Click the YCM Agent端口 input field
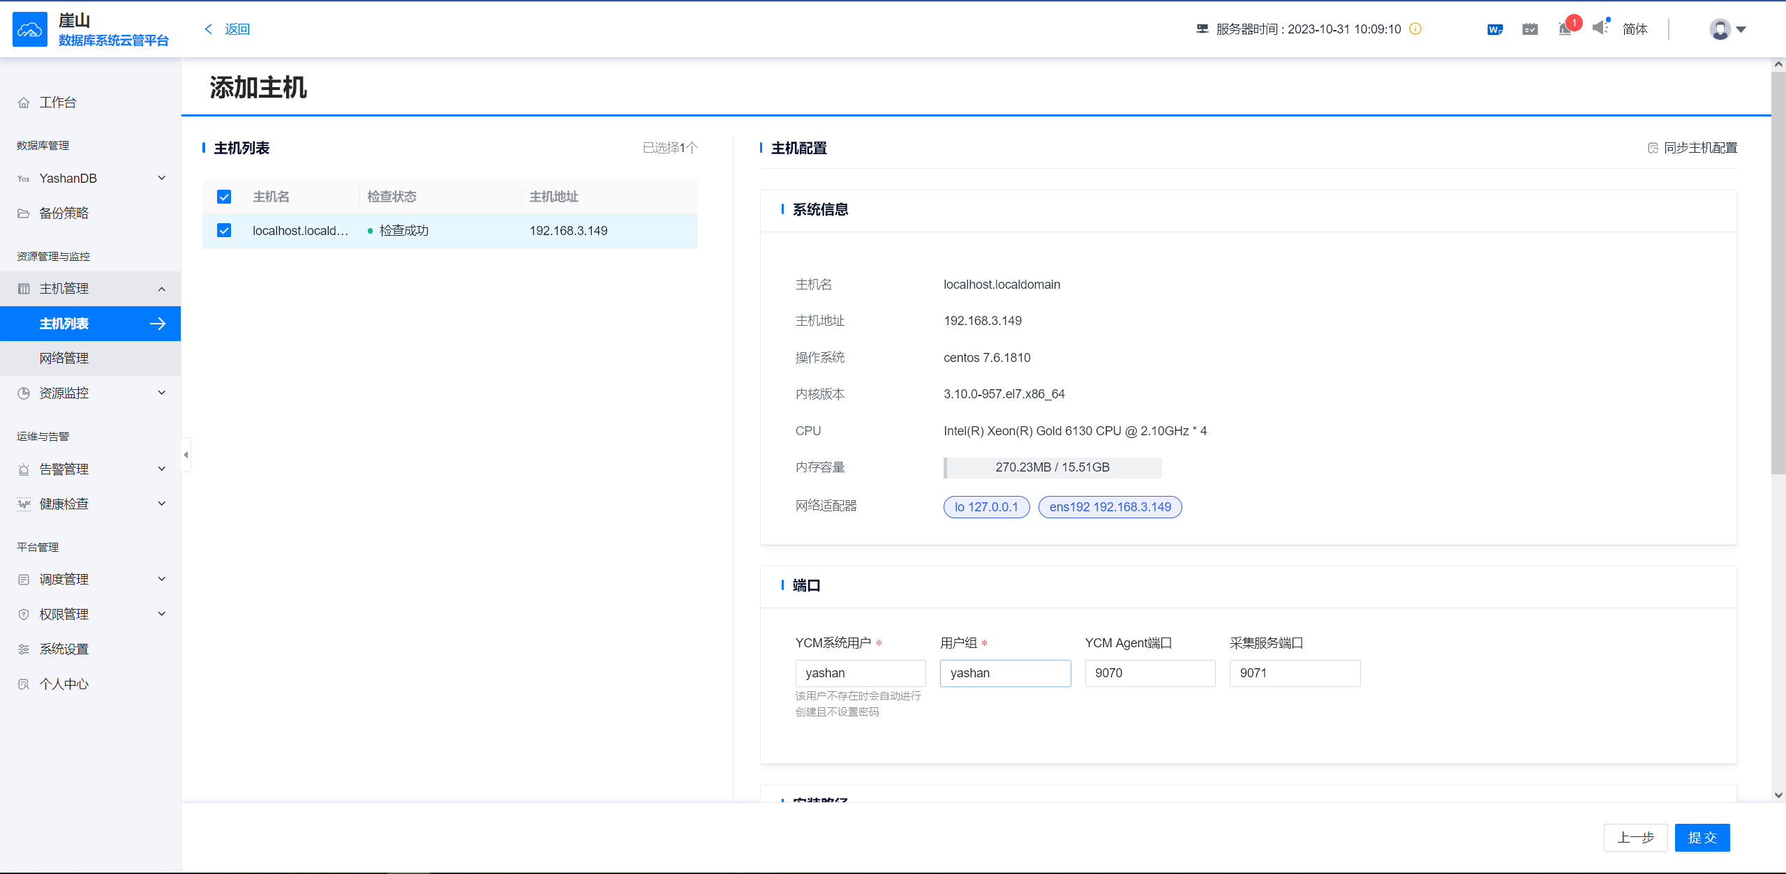1786x874 pixels. (x=1149, y=673)
